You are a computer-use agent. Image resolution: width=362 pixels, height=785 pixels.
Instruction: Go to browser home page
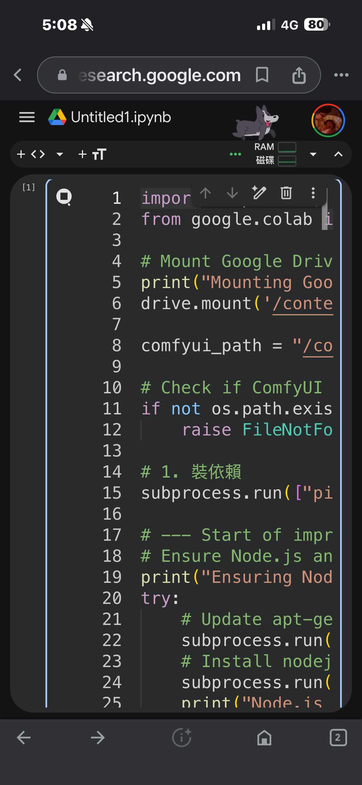[264, 738]
